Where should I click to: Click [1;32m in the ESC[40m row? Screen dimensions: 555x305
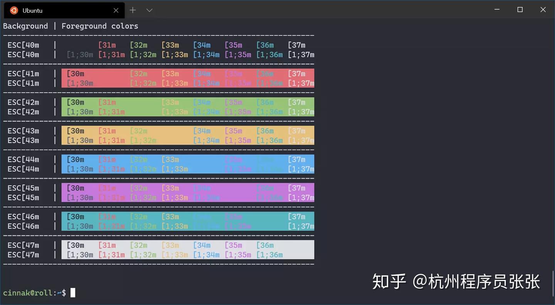[143, 55]
